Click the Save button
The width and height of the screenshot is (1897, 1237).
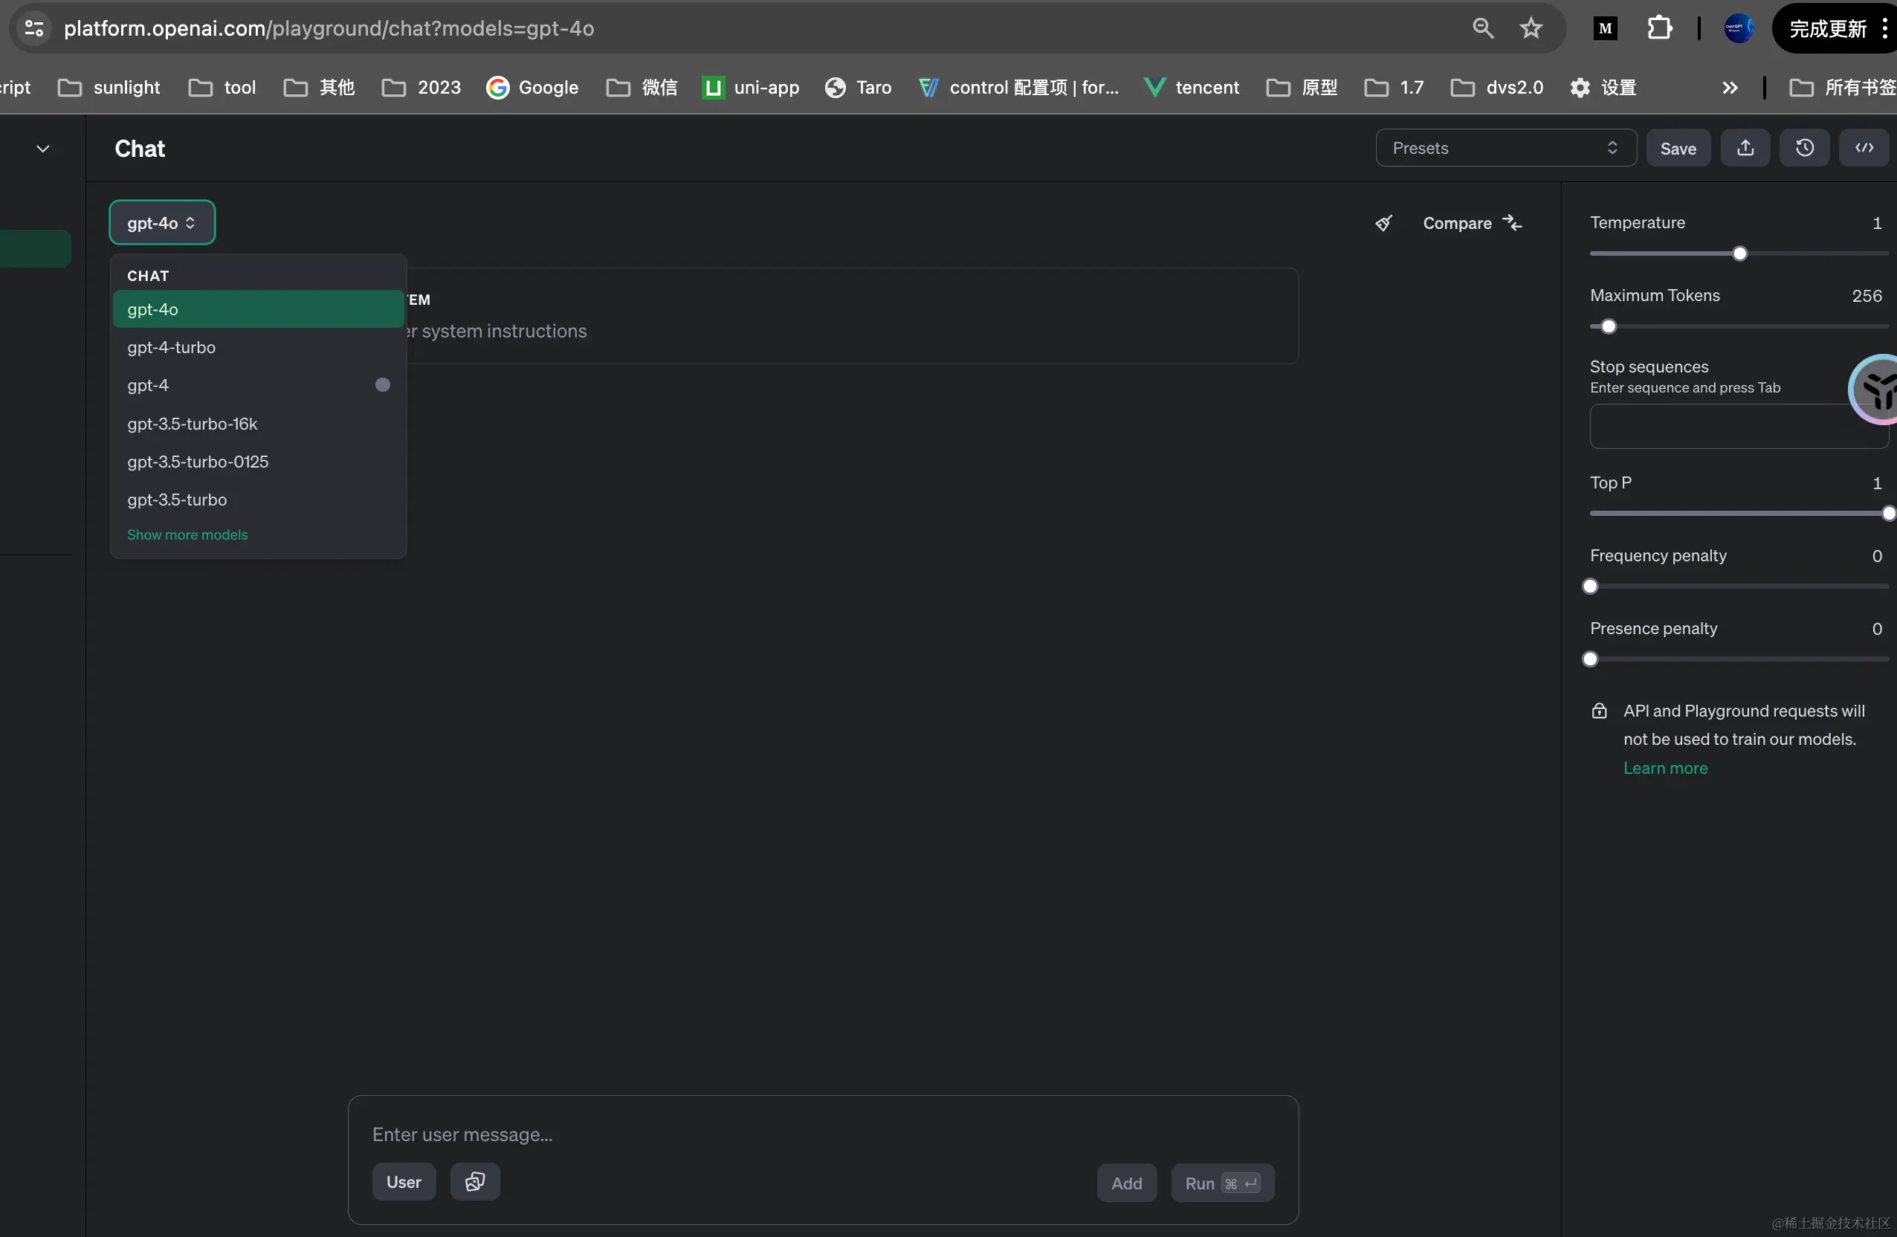(x=1678, y=148)
